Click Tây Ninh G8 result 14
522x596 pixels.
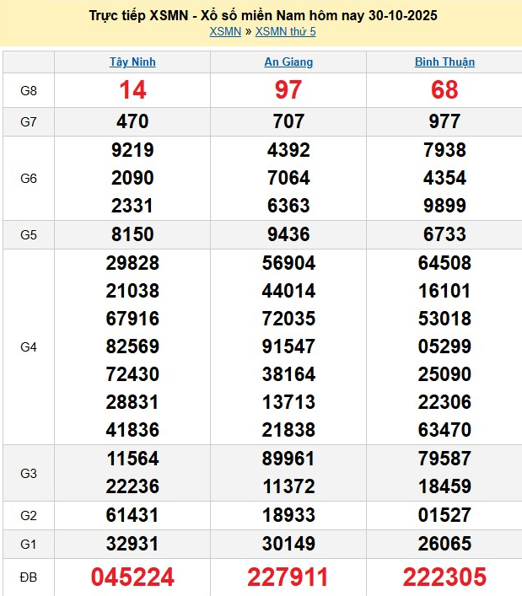point(132,90)
